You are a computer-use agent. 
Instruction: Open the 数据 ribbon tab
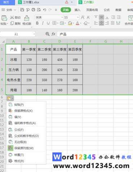118,10
